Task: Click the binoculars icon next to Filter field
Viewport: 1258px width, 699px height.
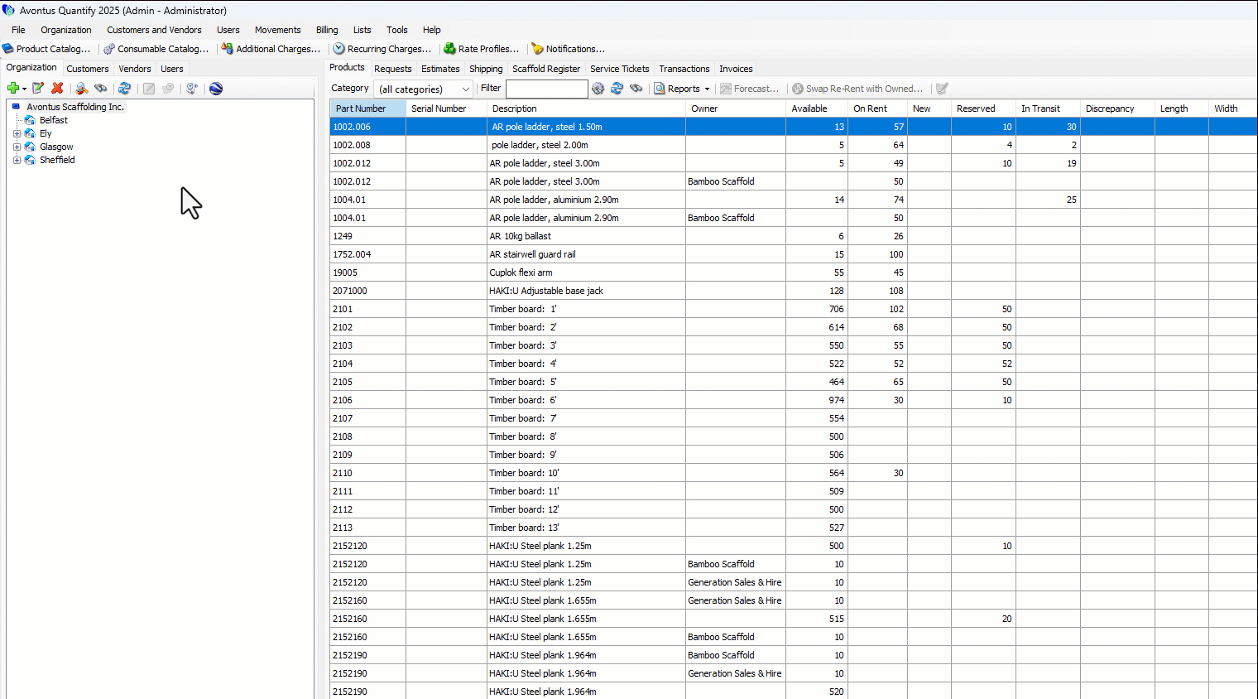Action: coord(636,89)
